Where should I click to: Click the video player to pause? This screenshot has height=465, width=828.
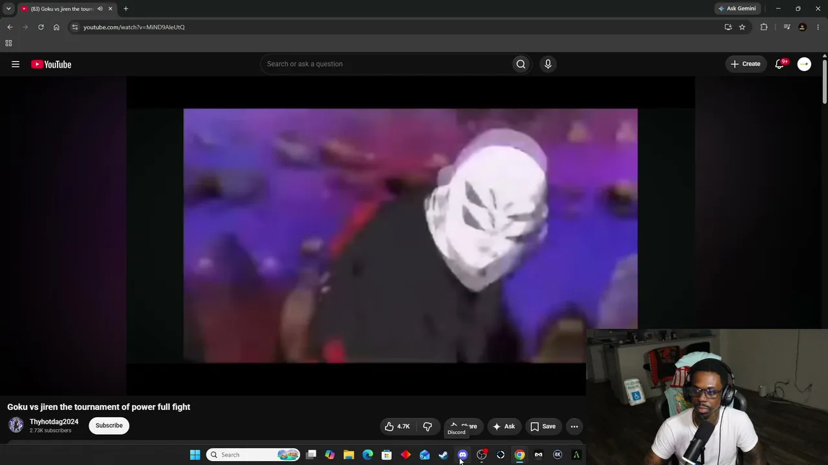(x=410, y=236)
